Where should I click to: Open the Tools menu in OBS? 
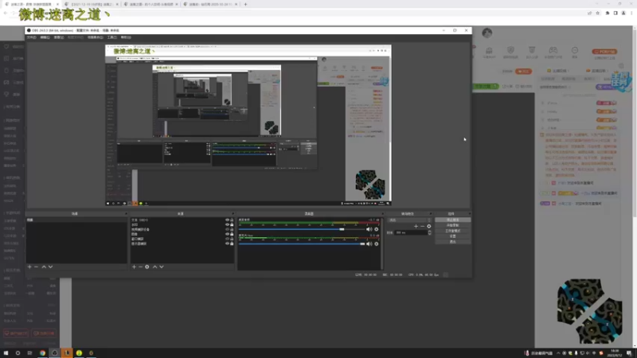click(111, 37)
